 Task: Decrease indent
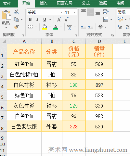tap(84, 27)
